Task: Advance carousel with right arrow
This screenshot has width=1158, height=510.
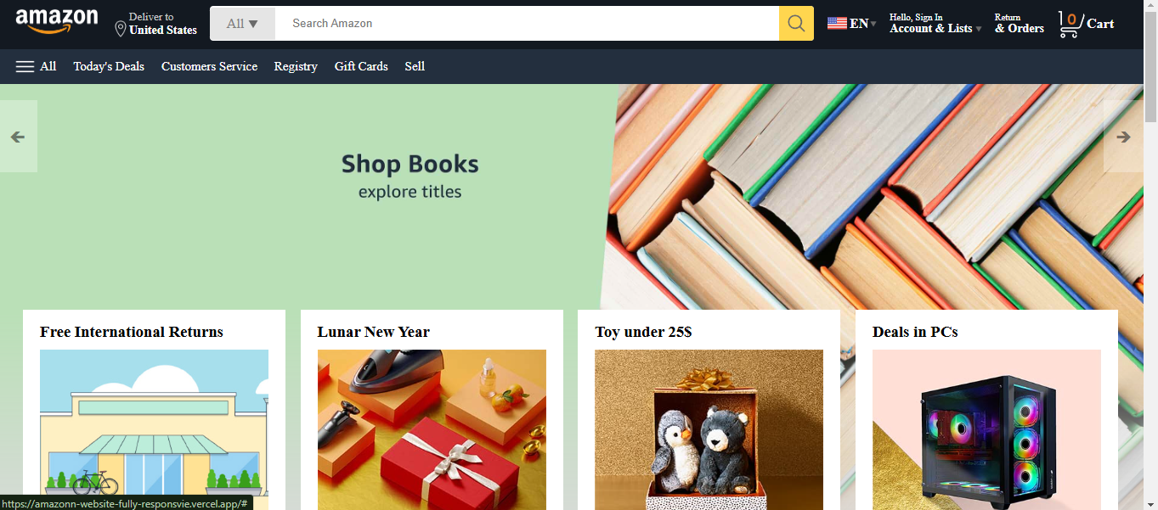Action: (x=1123, y=137)
